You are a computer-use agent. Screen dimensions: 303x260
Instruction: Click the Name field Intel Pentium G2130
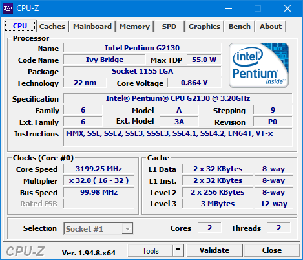(x=142, y=48)
